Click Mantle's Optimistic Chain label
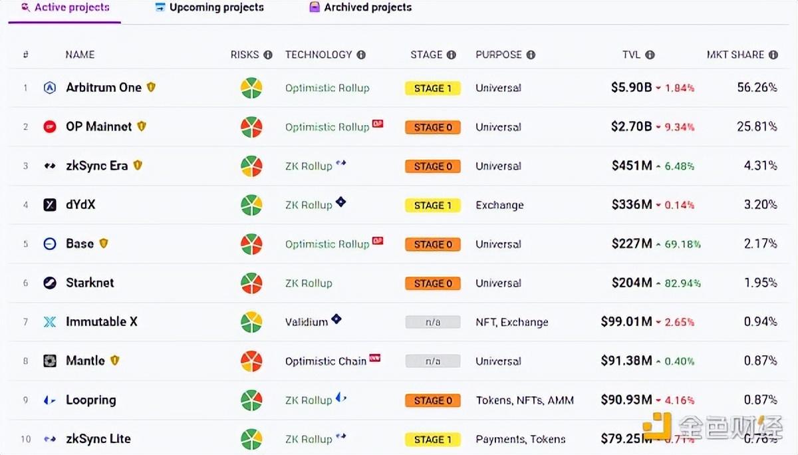The width and height of the screenshot is (798, 455). coord(326,361)
